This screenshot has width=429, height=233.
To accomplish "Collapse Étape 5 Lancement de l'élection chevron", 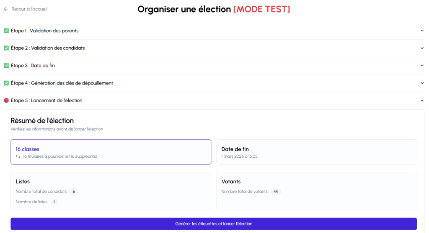I will click(x=422, y=100).
